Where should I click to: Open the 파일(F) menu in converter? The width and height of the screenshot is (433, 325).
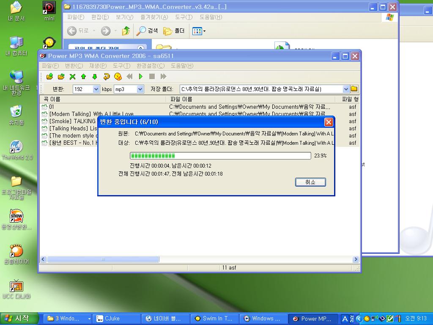click(x=51, y=66)
